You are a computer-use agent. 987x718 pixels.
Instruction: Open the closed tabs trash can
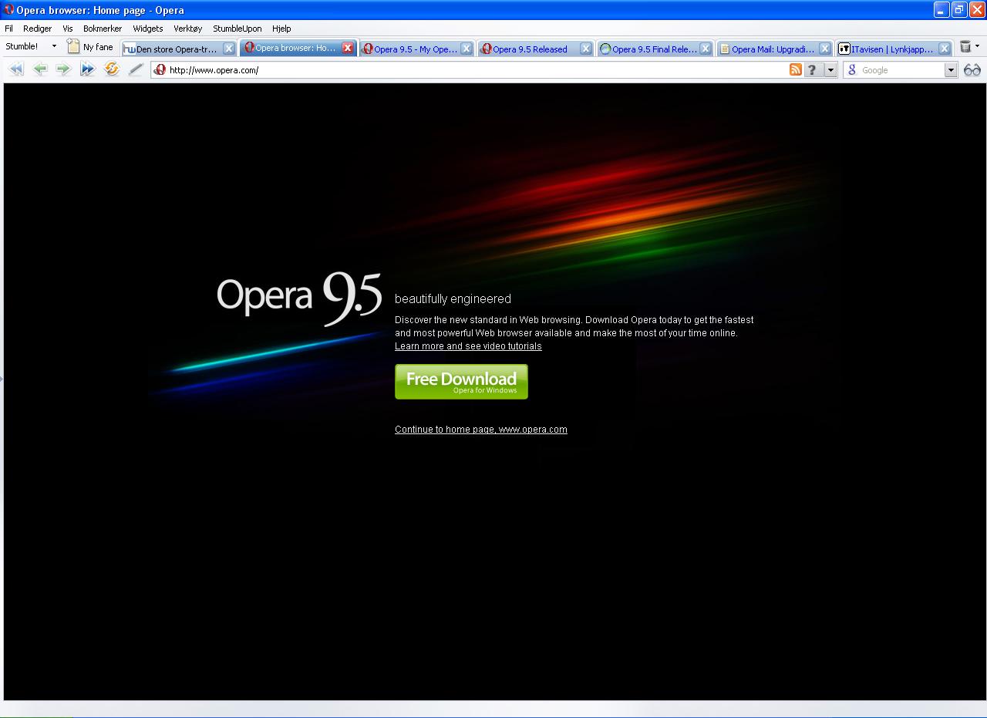(965, 47)
